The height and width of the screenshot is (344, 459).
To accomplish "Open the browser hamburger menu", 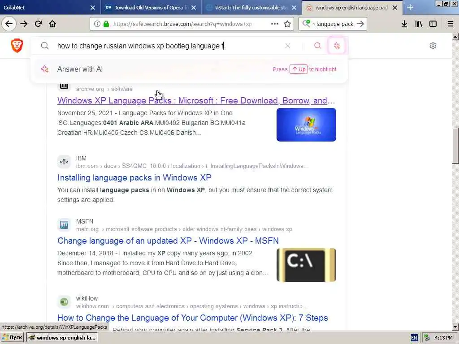I will 450,24.
